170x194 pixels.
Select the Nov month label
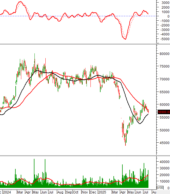(x=85, y=192)
